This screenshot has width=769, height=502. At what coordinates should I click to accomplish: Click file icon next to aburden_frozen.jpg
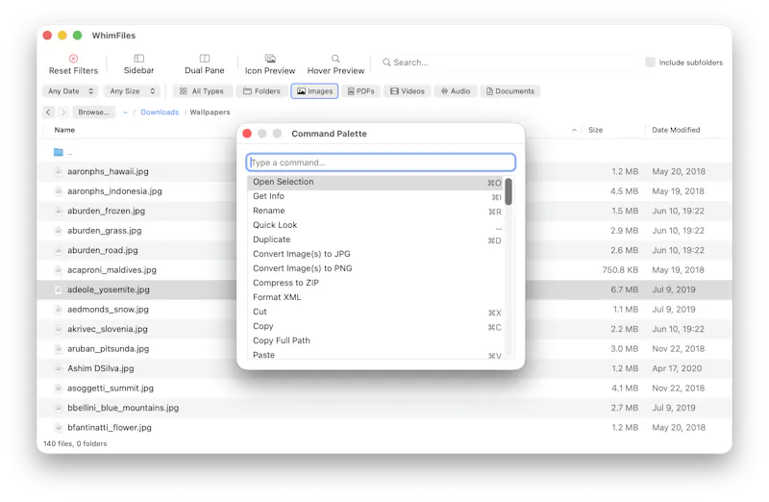(x=59, y=211)
